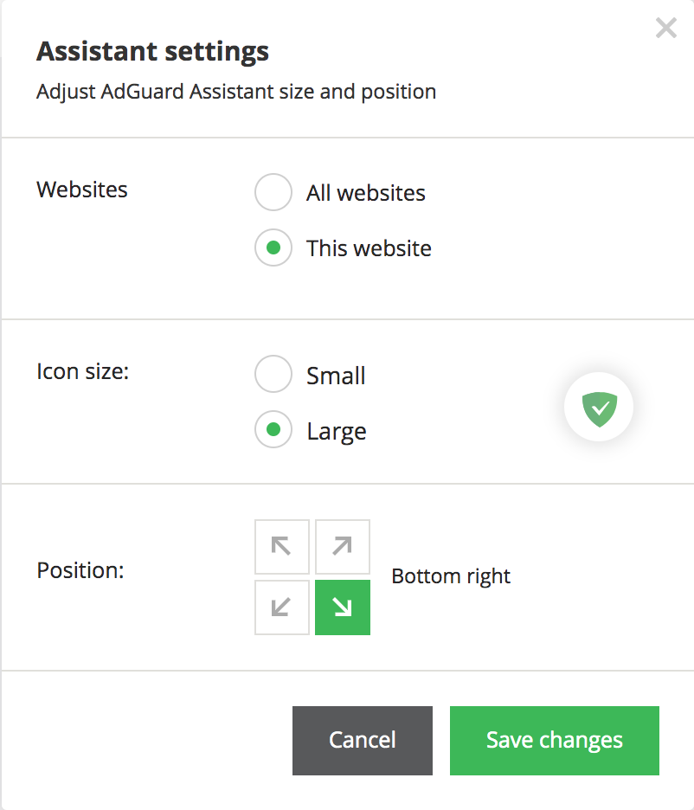The height and width of the screenshot is (810, 694).
Task: Set position to top left arrow
Action: (x=282, y=547)
